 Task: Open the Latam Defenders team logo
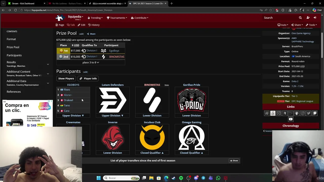pos(113,100)
